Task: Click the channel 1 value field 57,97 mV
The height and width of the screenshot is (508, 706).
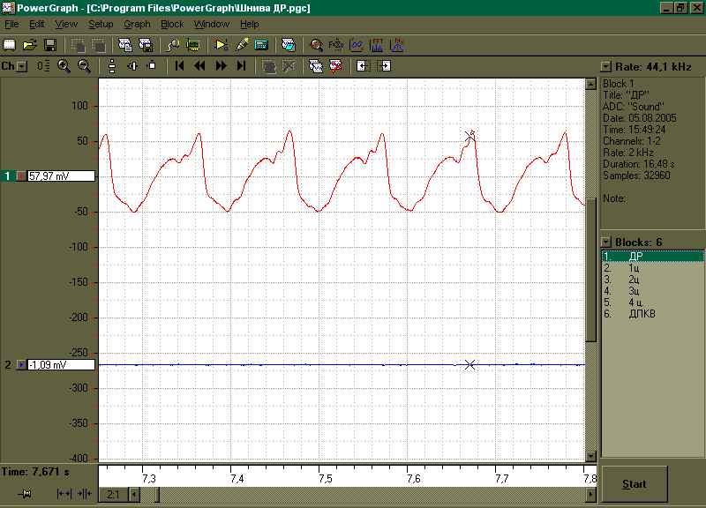Action: [x=61, y=176]
